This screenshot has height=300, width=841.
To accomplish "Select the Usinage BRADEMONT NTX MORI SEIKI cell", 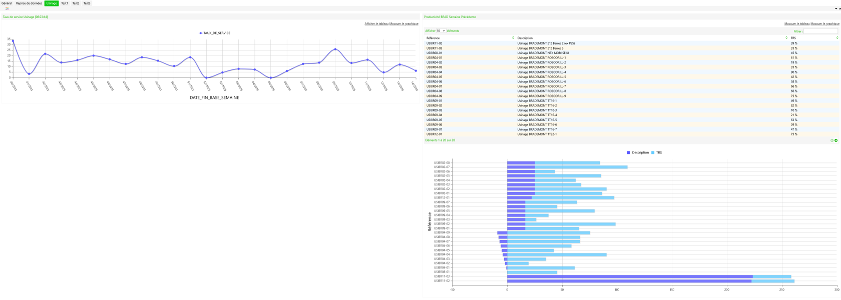I will pyautogui.click(x=543, y=53).
